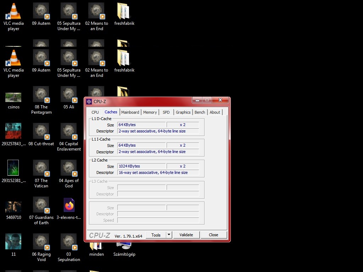This screenshot has width=363, height=272.
Task: Click the L3 Cache empty size field
Action: [141, 187]
